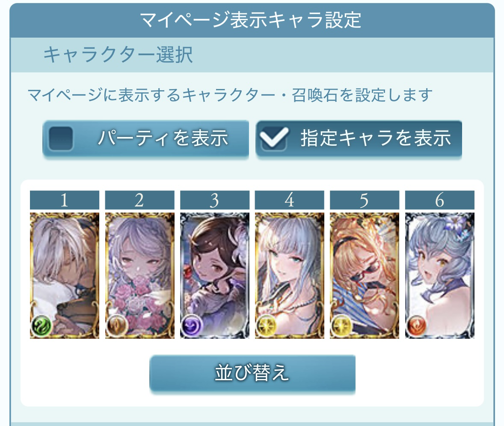Image resolution: width=504 pixels, height=426 pixels.
Task: Click the yellow light element icon on slot 4
Action: (267, 326)
